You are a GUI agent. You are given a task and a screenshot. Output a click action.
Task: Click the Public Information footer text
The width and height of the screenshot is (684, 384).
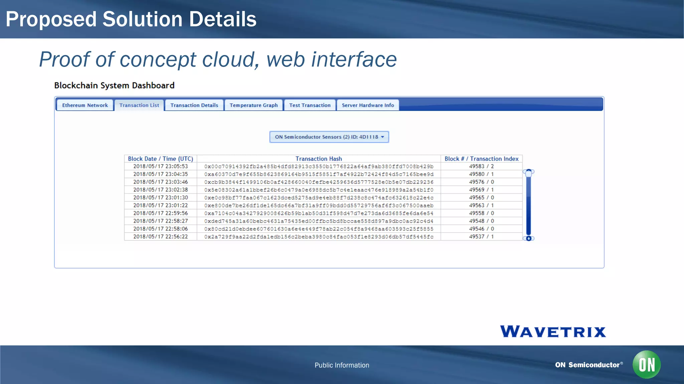coord(342,365)
